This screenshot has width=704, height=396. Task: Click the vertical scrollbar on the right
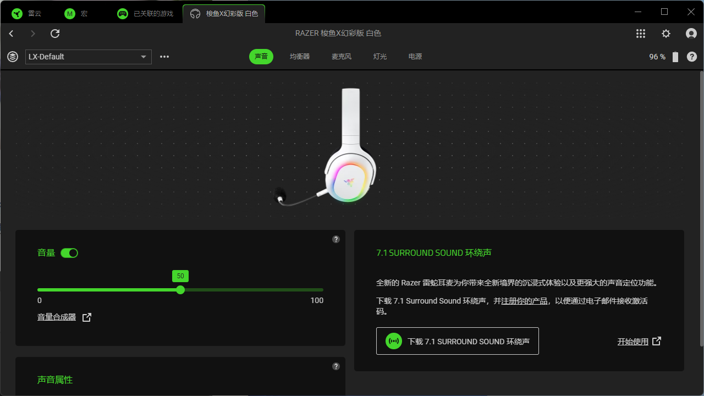point(701,208)
